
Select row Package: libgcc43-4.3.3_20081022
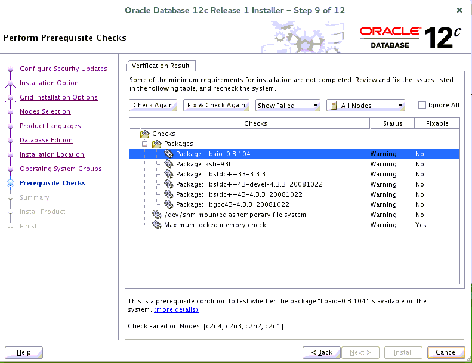click(294, 204)
